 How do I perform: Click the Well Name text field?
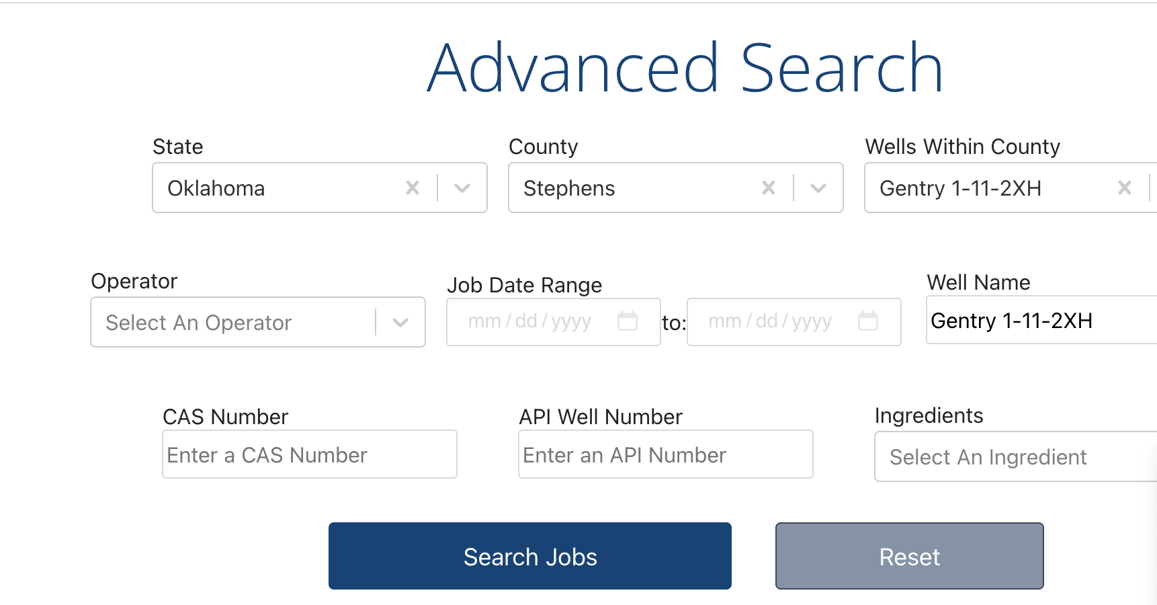(x=1041, y=321)
